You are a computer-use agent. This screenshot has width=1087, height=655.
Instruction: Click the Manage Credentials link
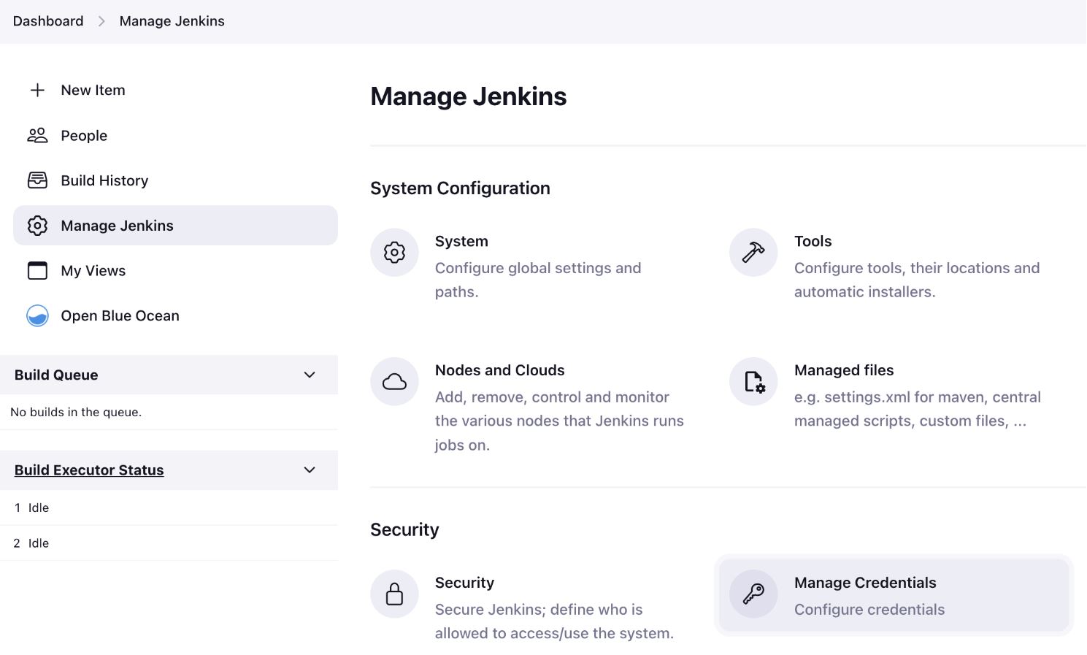(x=865, y=583)
